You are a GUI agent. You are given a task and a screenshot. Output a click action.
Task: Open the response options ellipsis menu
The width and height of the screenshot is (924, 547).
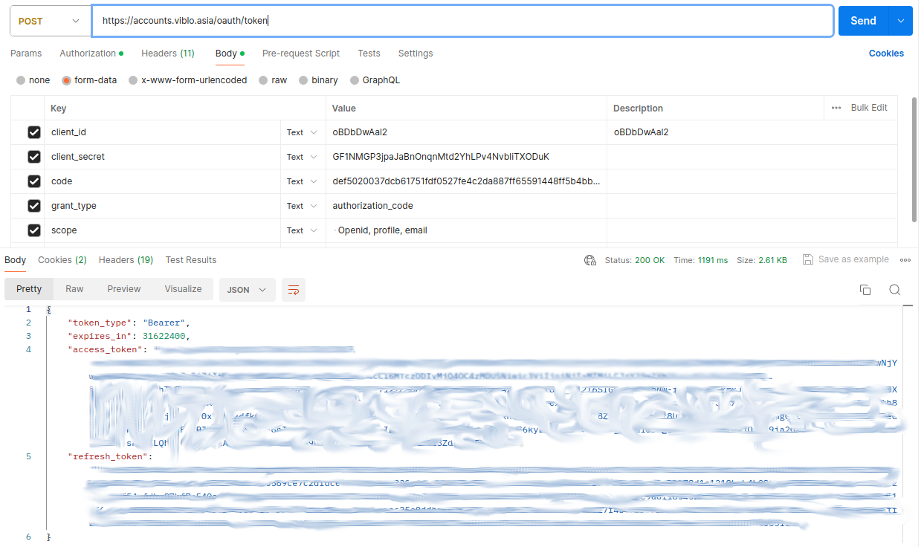pyautogui.click(x=905, y=259)
